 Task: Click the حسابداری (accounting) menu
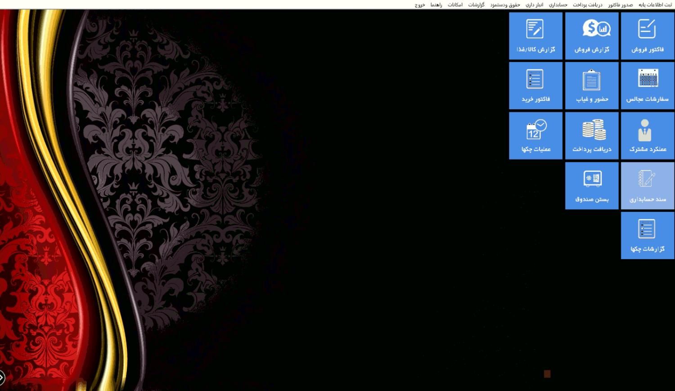click(x=558, y=5)
